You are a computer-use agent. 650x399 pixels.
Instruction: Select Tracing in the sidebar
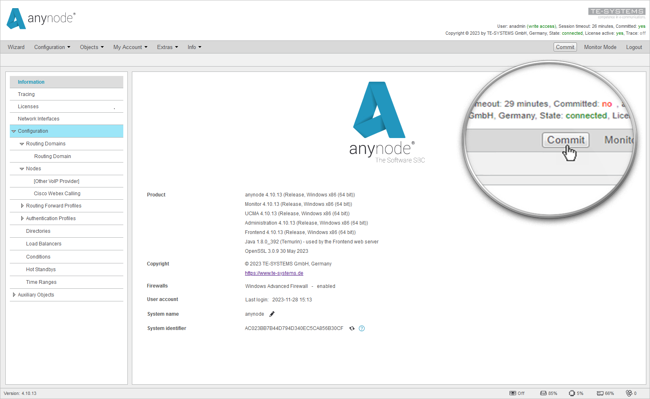67,94
